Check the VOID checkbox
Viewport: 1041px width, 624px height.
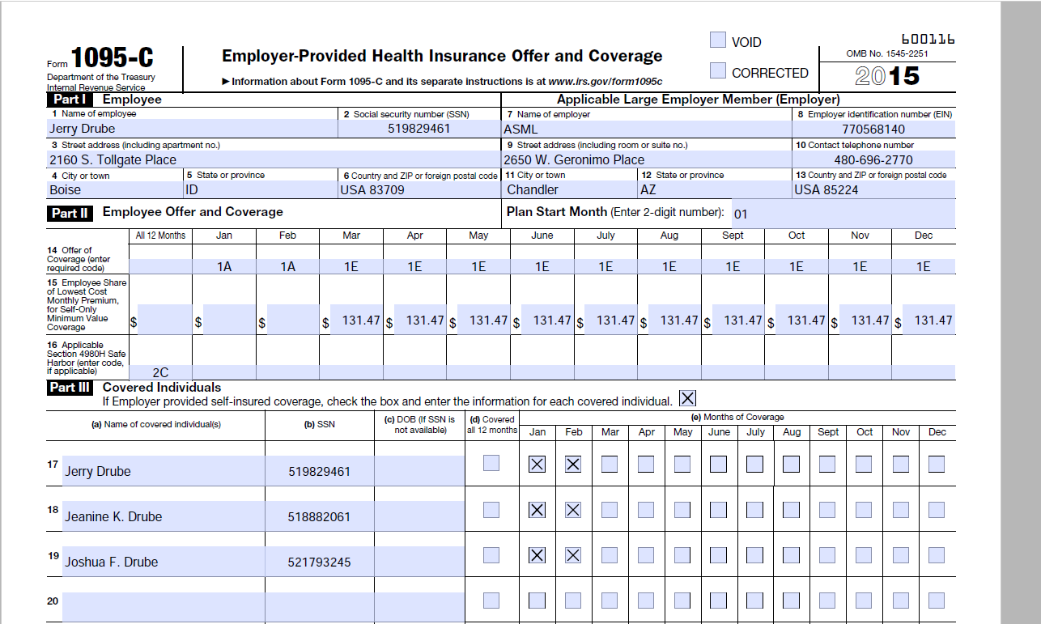717,40
